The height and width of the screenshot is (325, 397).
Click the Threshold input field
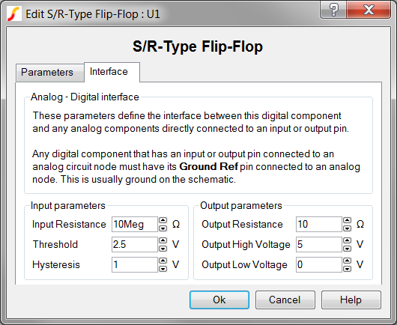click(135, 245)
